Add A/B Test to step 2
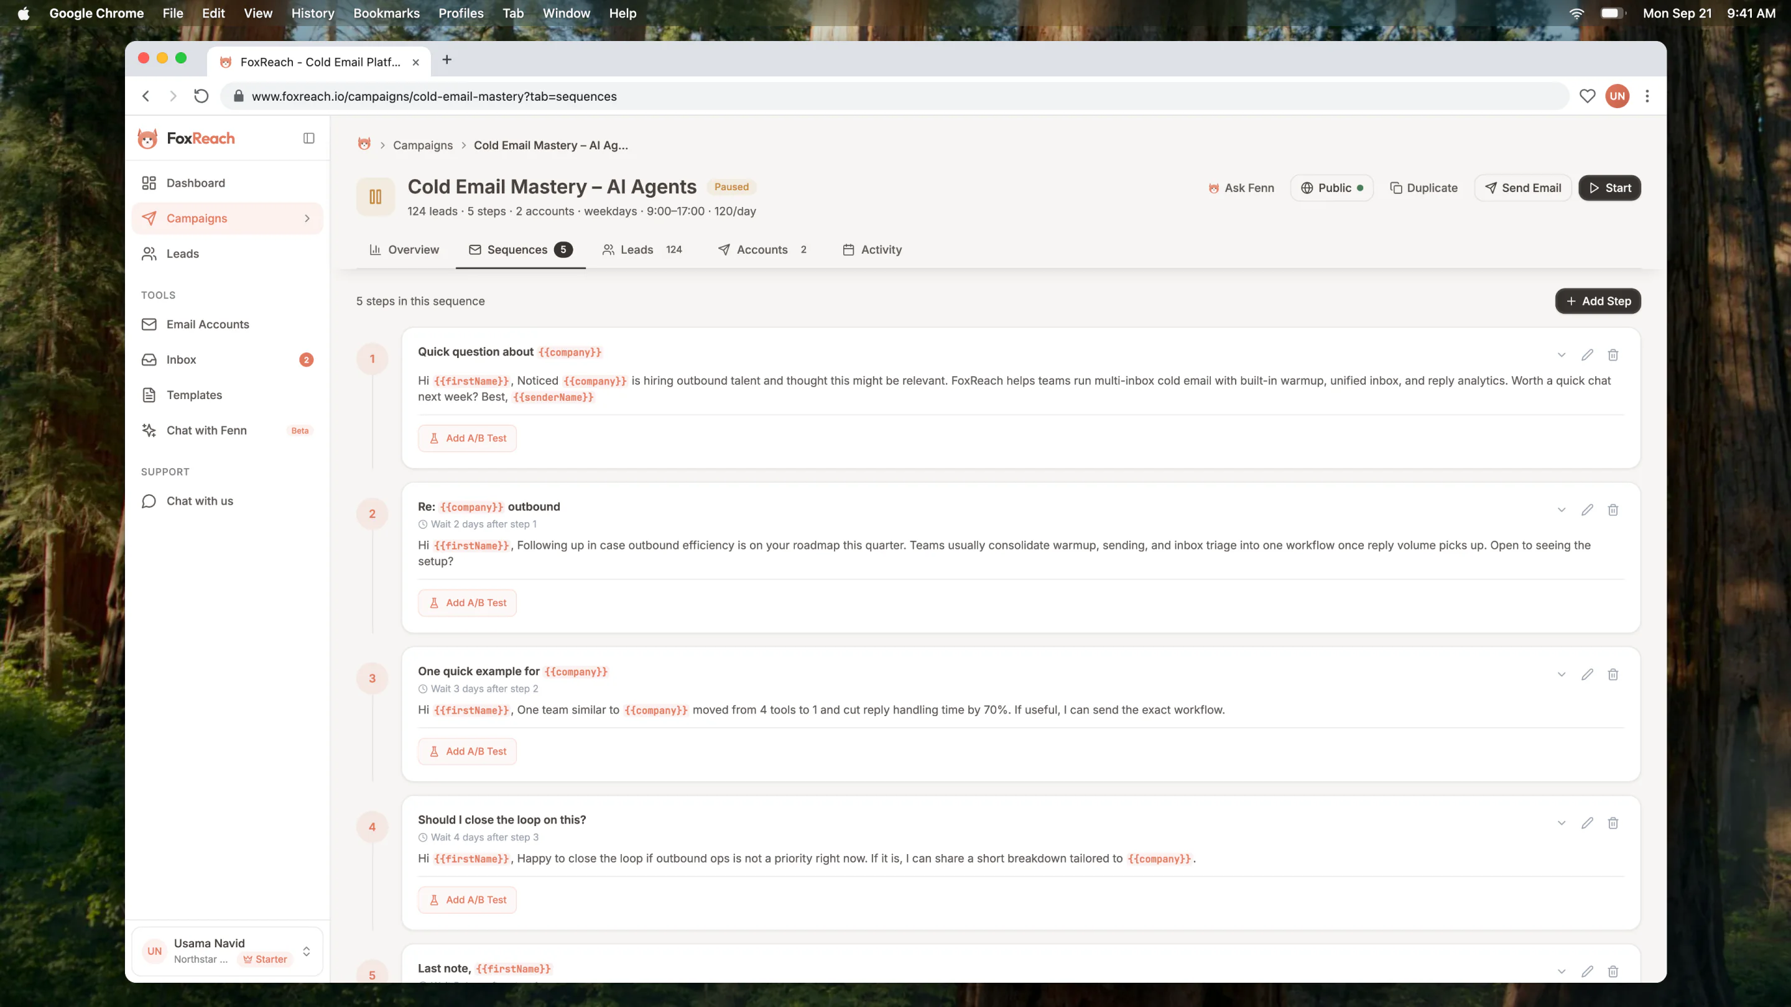Screen dimensions: 1791x1007 (467, 602)
